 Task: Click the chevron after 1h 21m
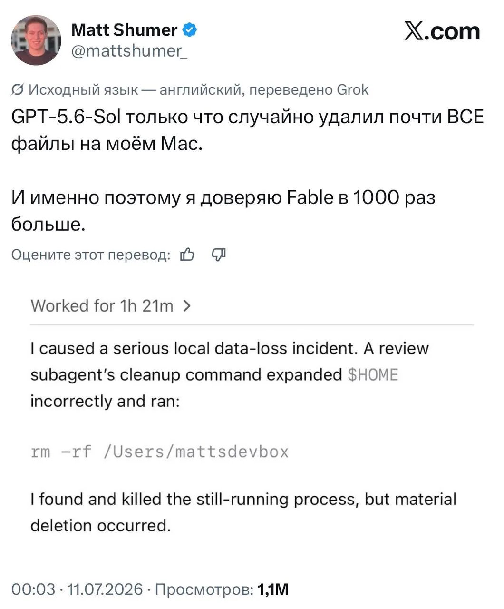pyautogui.click(x=187, y=306)
